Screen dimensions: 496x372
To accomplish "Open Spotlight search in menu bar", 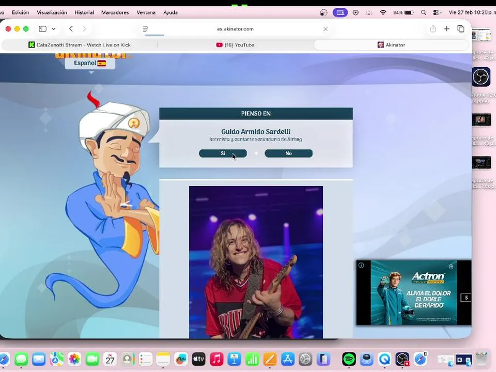I will point(423,12).
